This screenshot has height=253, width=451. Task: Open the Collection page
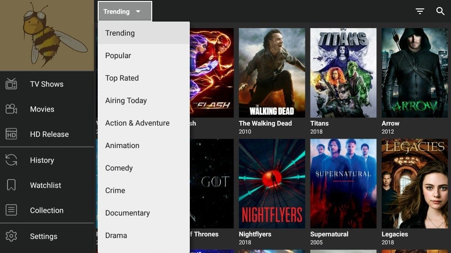coord(47,210)
